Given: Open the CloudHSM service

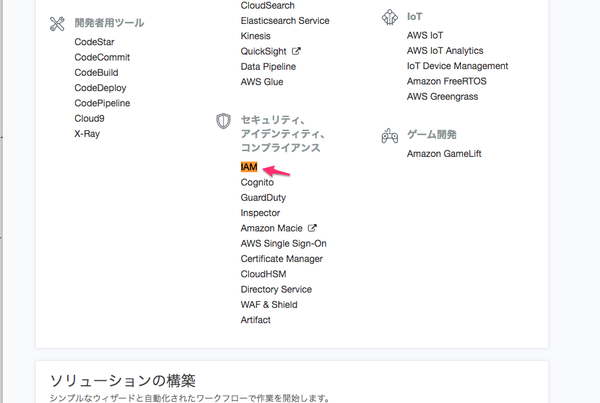Looking at the screenshot, I should [x=263, y=274].
